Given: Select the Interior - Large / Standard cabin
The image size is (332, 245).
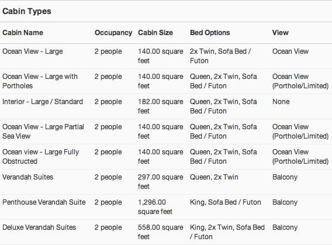Looking at the screenshot, I should [x=43, y=102].
